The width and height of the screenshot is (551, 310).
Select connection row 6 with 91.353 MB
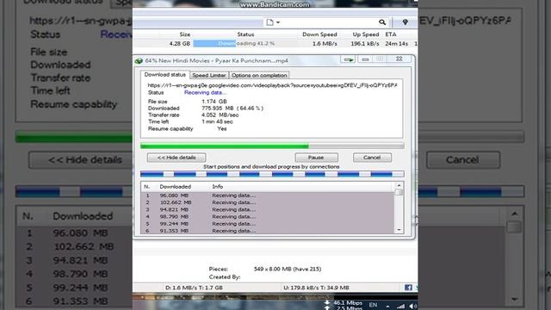click(x=268, y=231)
